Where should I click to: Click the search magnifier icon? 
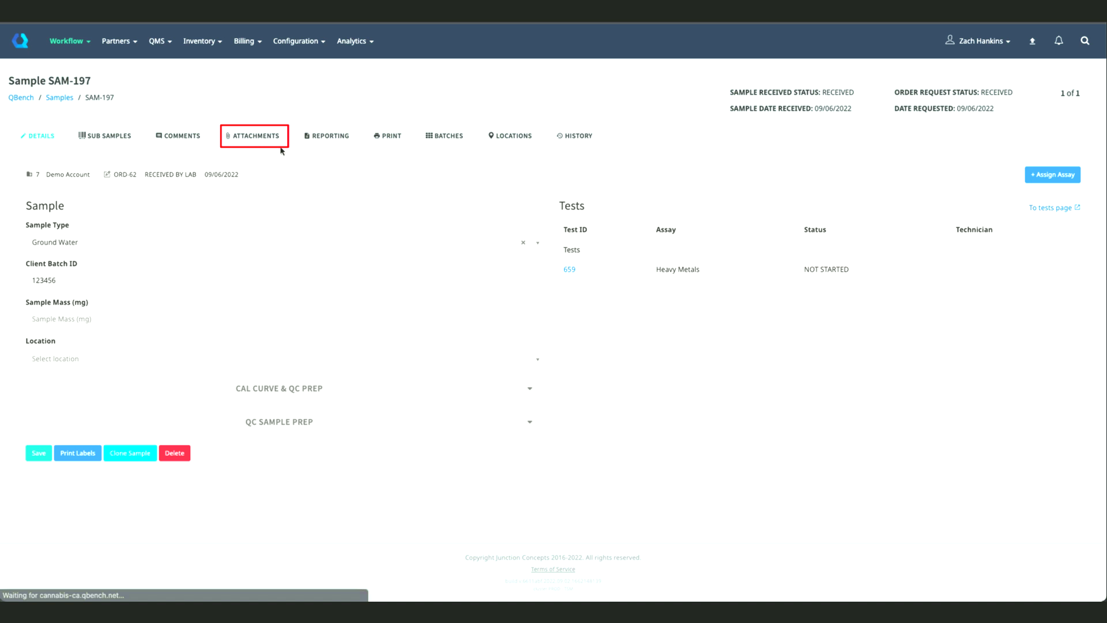pos(1085,40)
